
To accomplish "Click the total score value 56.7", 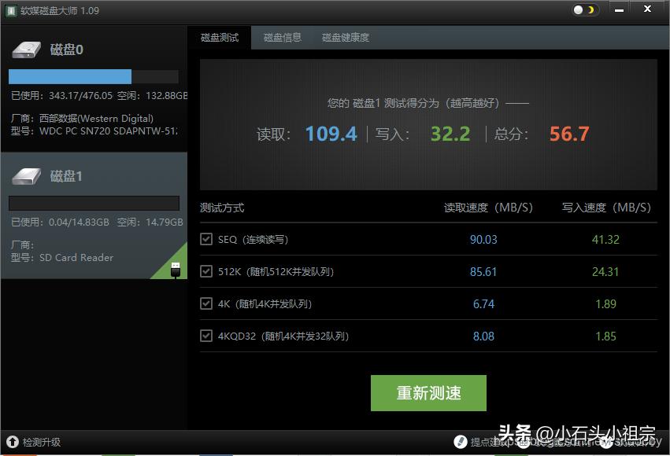I will coord(569,134).
